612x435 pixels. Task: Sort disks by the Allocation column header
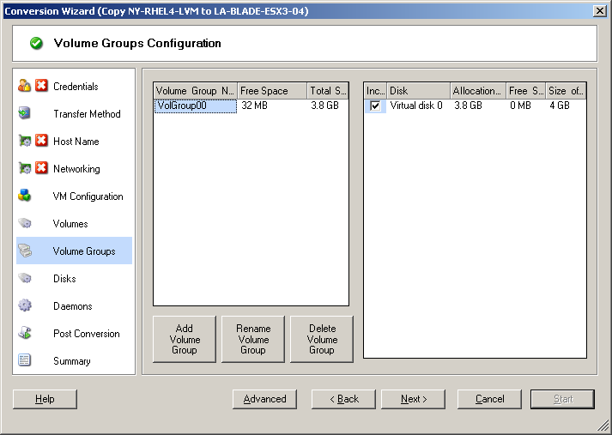[476, 91]
